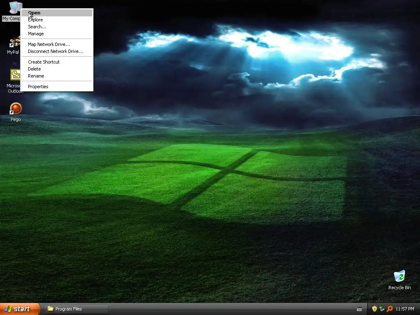Choose Explore in the context menu

pyautogui.click(x=57, y=20)
